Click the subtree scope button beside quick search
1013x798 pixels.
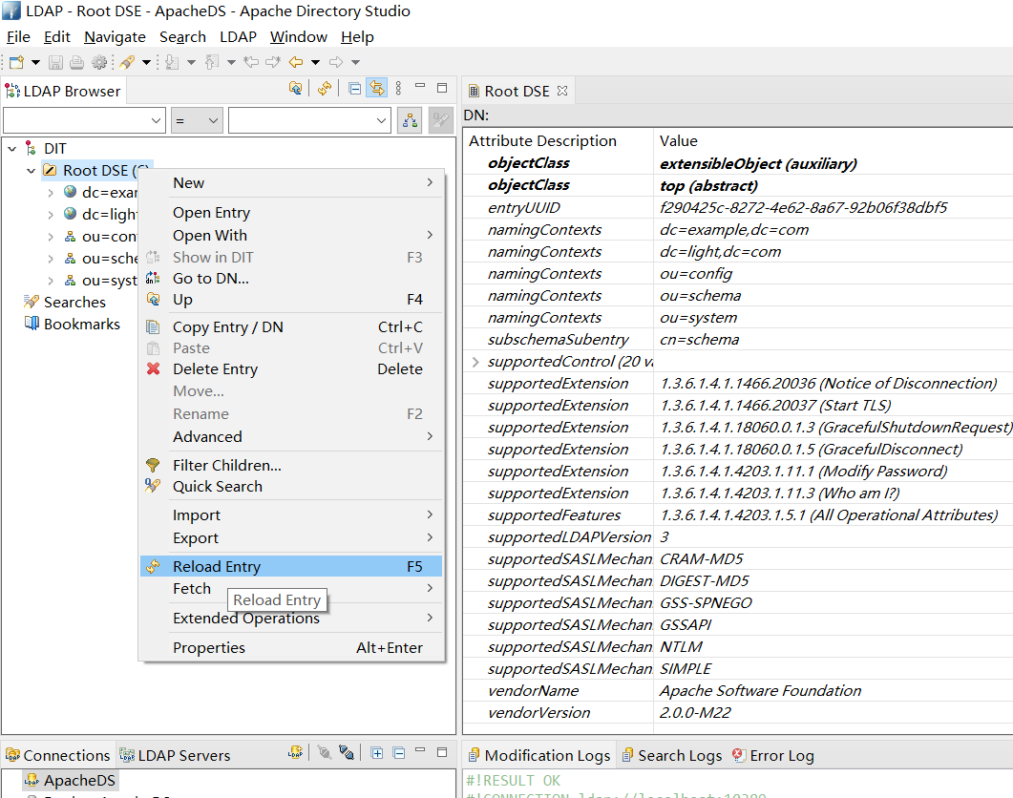(x=410, y=120)
